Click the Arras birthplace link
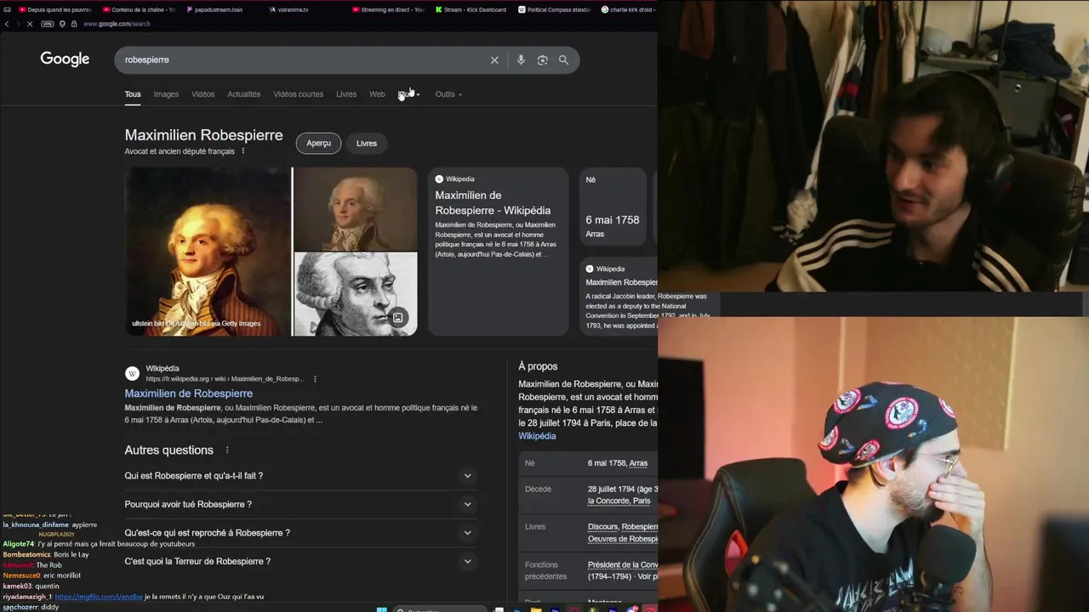Image resolution: width=1089 pixels, height=612 pixels. tap(638, 463)
